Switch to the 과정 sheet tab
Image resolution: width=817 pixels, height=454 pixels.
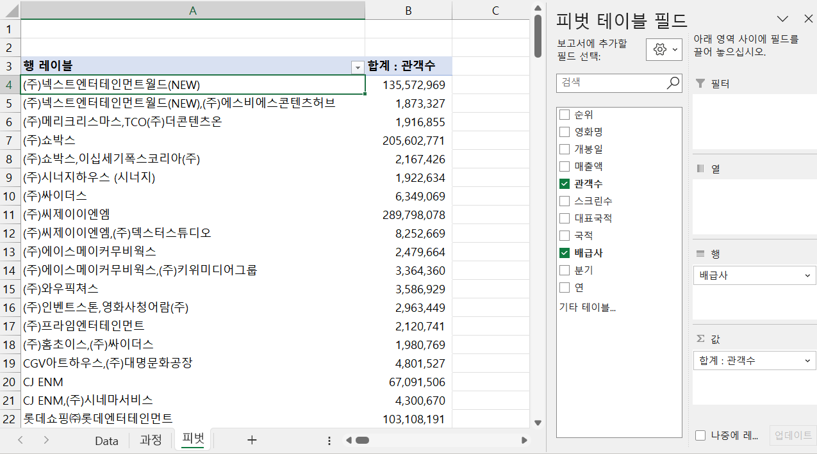coord(151,441)
